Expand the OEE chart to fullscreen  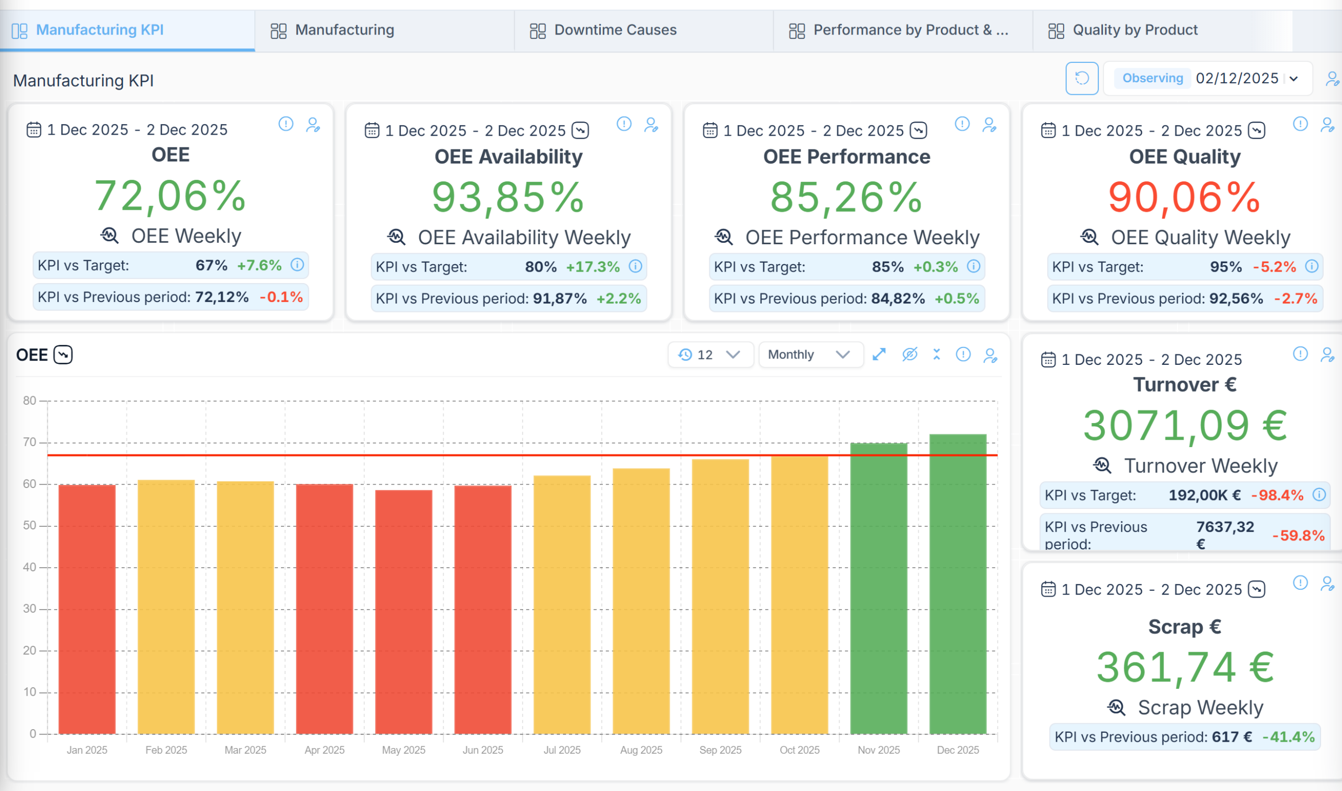click(x=878, y=354)
